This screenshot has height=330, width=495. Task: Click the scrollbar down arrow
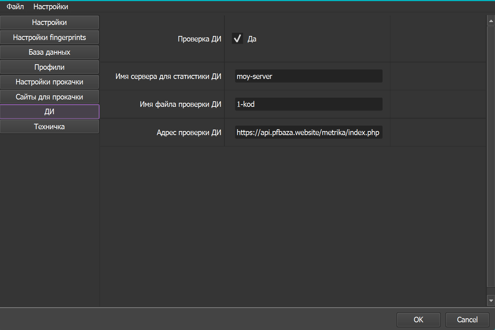tap(491, 300)
